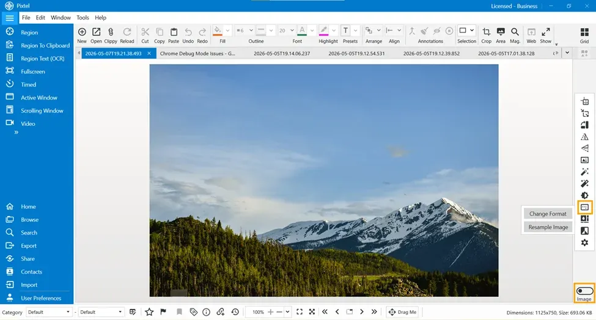Switch to Chrome Debug Mode Issues tab
The image size is (596, 320).
[x=197, y=54]
